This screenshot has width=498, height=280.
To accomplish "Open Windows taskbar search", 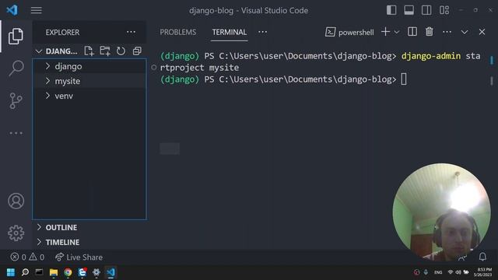I will [x=25, y=272].
